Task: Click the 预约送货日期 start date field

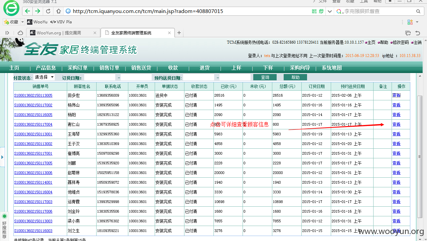Action: 198,77
